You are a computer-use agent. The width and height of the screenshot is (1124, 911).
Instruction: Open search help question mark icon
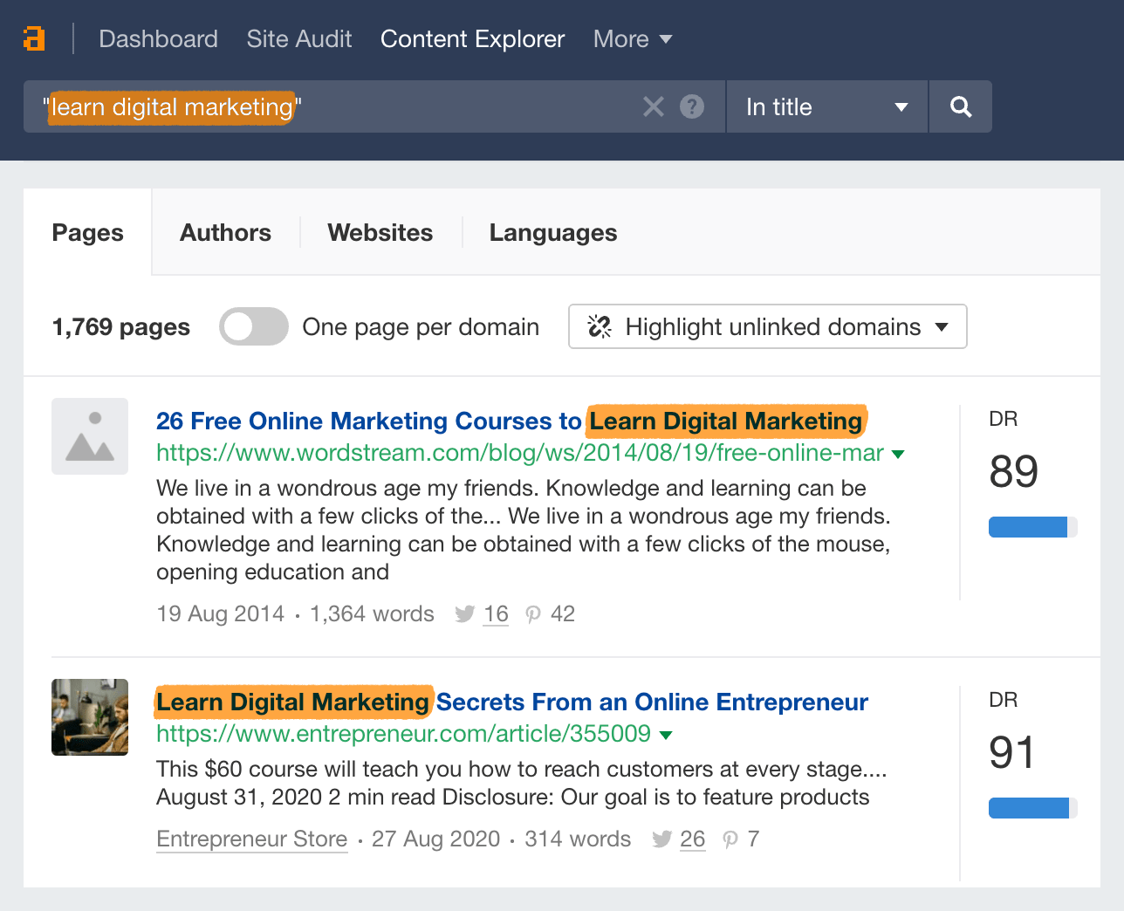click(x=692, y=106)
